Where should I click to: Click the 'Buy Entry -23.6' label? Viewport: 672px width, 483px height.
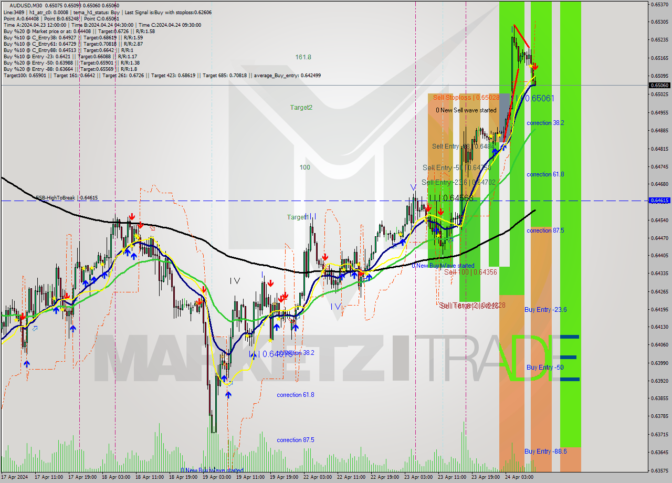pyautogui.click(x=545, y=310)
